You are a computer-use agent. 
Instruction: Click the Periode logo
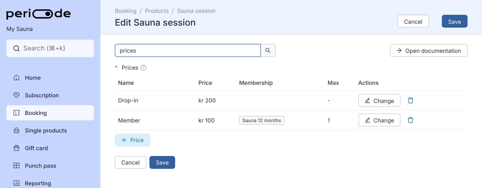38,14
